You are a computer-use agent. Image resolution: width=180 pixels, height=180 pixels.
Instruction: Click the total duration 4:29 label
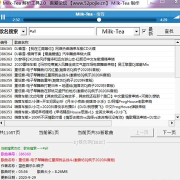163,20
